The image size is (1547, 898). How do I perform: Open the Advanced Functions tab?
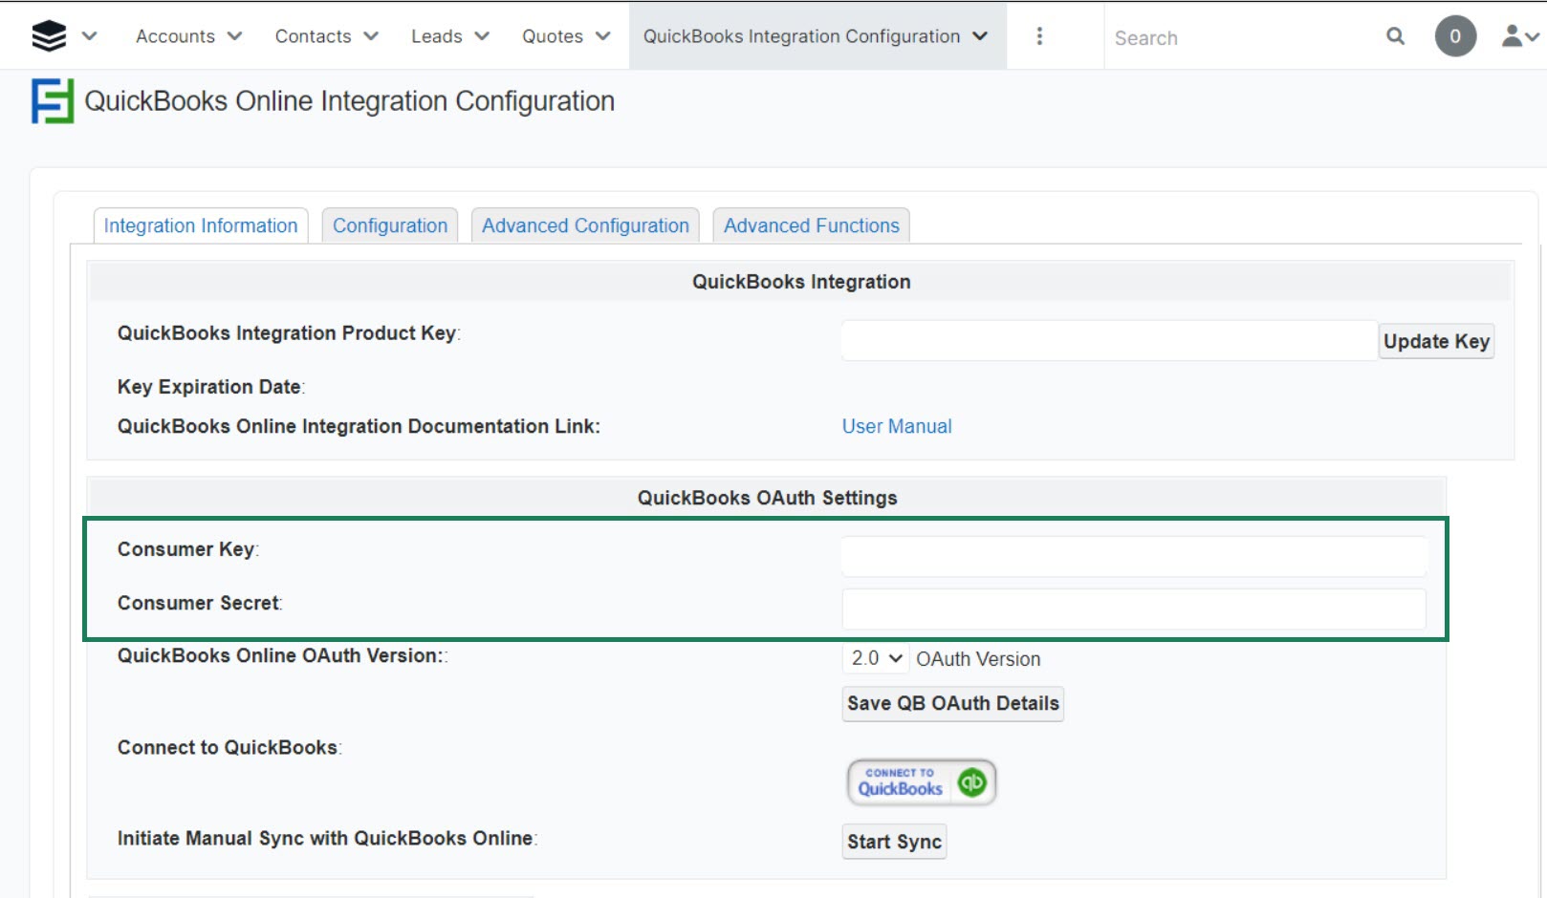click(x=811, y=226)
